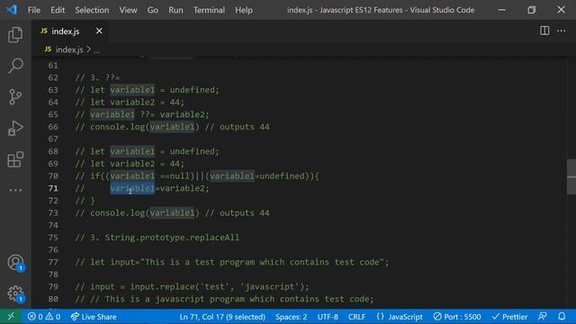Open the Manage gear icon
Image resolution: width=576 pixels, height=324 pixels.
pos(15,293)
